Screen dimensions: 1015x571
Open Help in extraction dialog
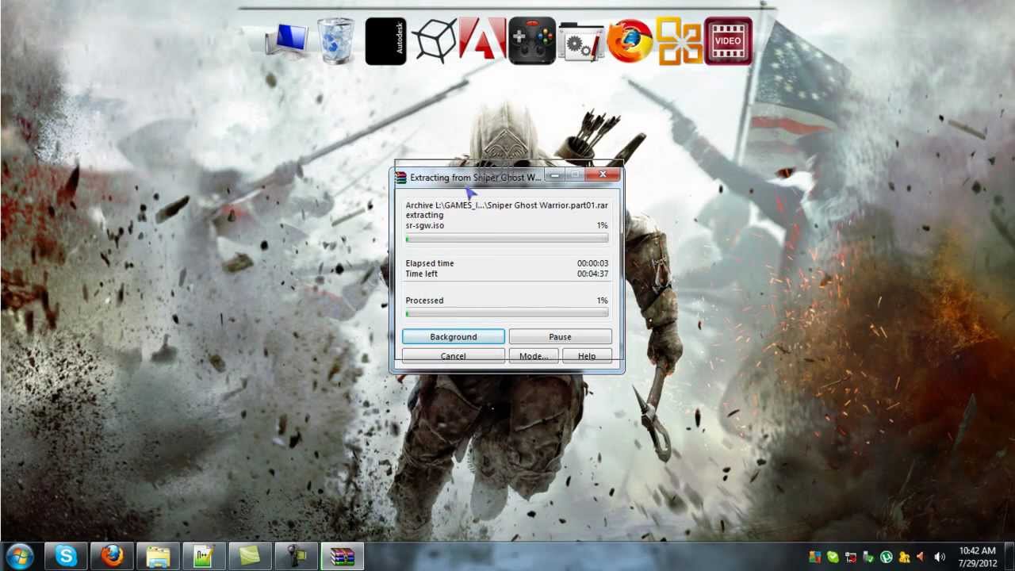point(587,356)
